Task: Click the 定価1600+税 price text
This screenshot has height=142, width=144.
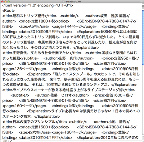Action: pos(117,95)
